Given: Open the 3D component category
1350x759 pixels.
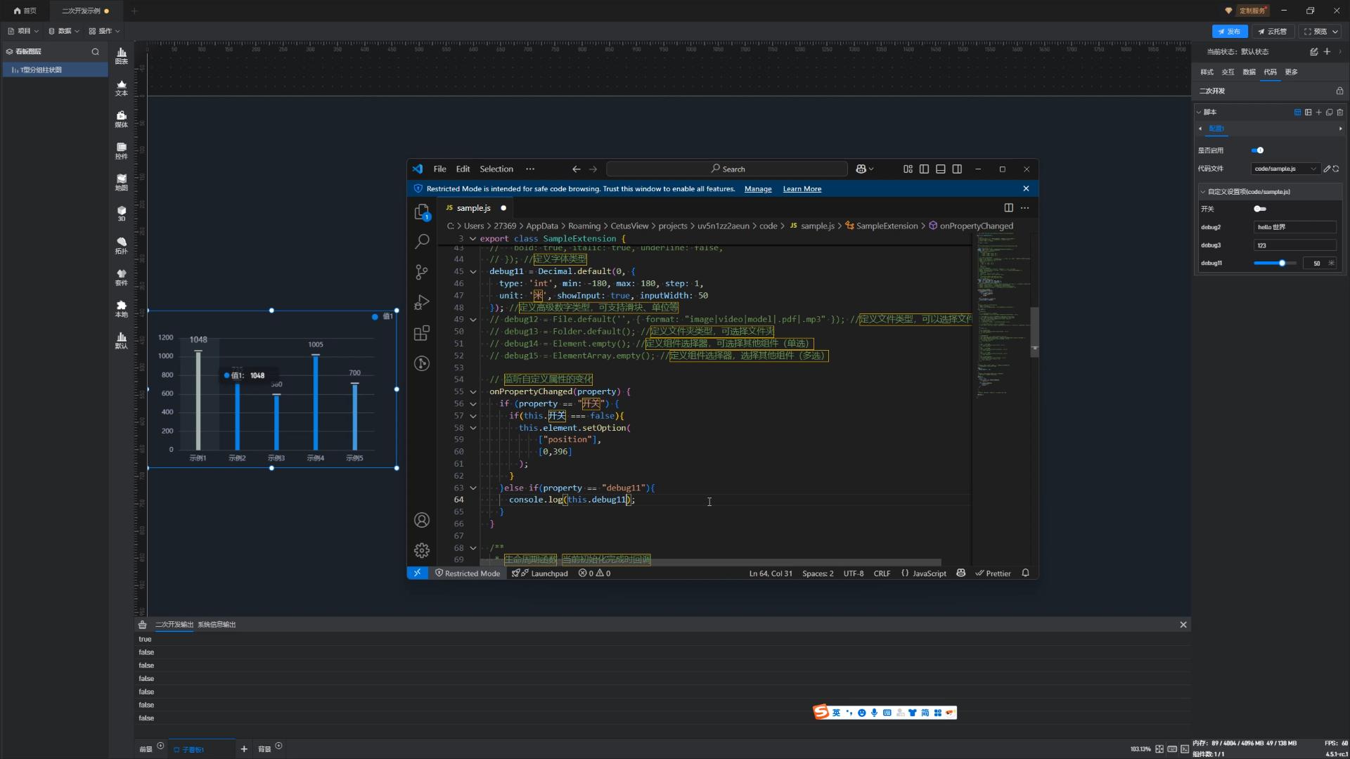Looking at the screenshot, I should (121, 214).
